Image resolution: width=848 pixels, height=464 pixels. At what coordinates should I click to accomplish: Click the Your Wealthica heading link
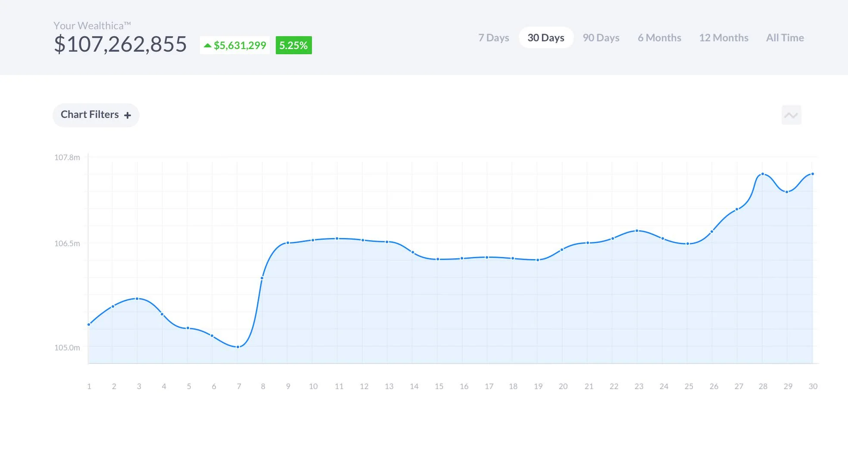[92, 25]
